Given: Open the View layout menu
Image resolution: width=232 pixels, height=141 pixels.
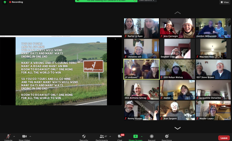Looking at the screenshot, I should pos(224,2).
